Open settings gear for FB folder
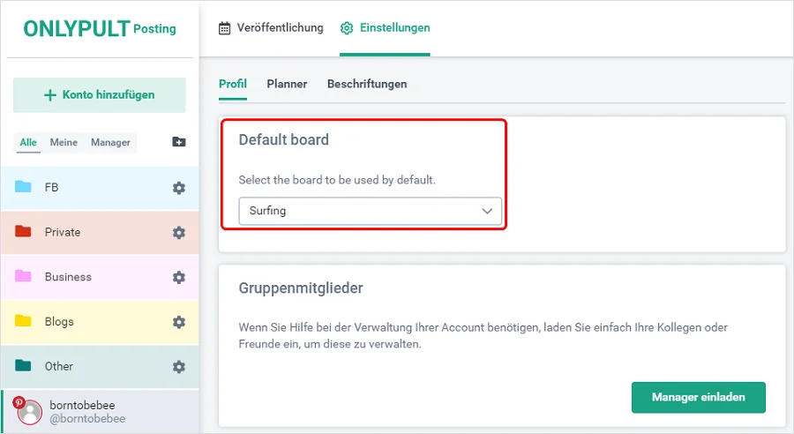The image size is (794, 434). [179, 188]
